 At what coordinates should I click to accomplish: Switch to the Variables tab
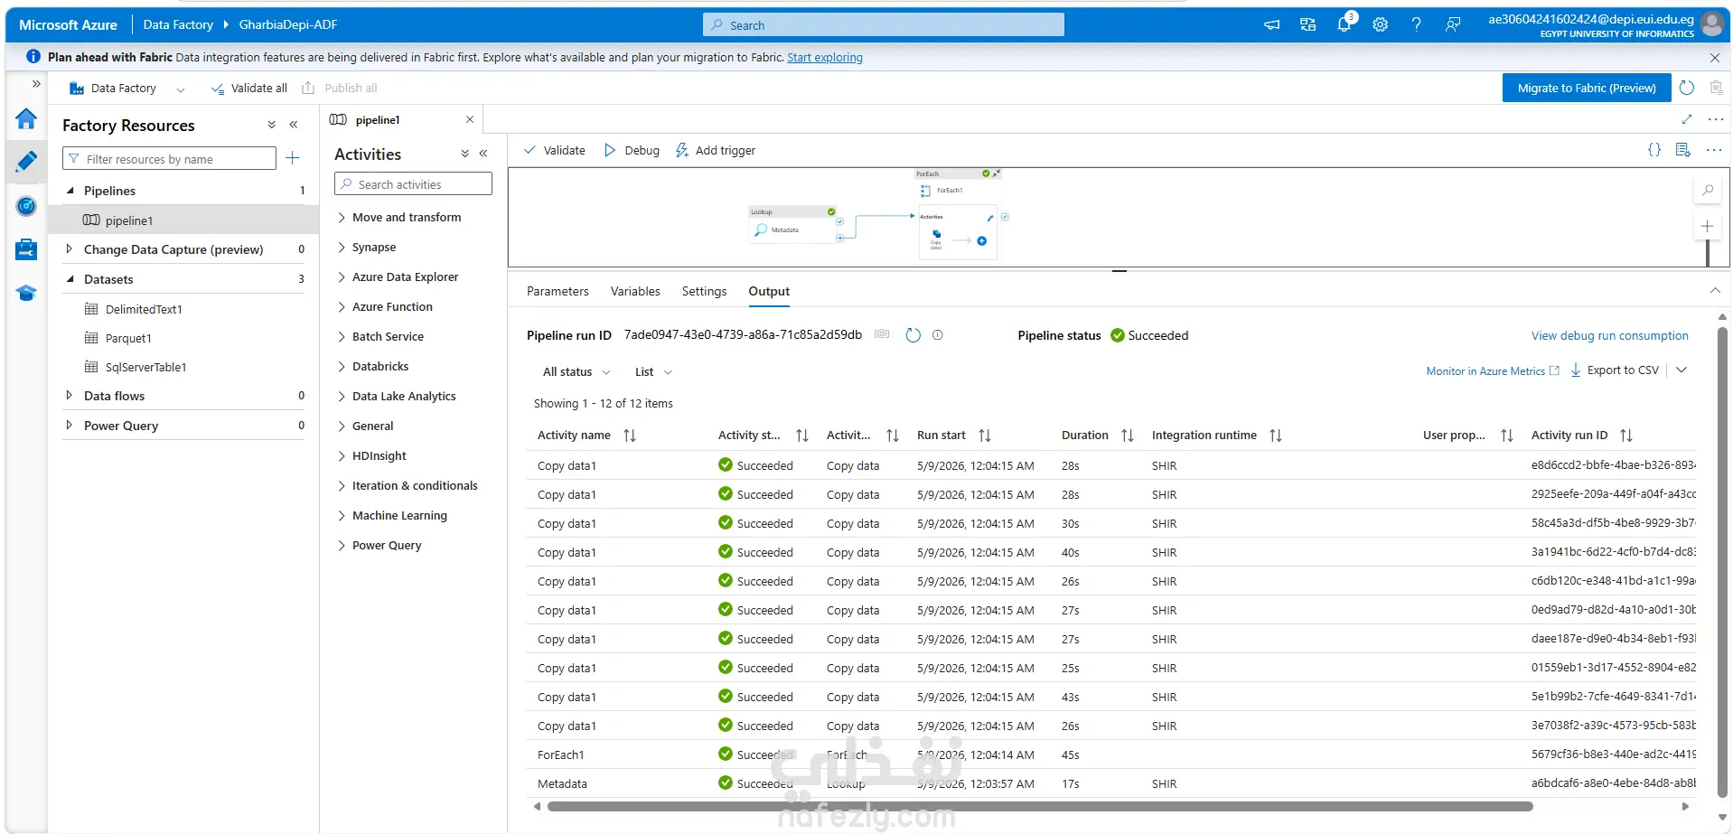pos(635,291)
